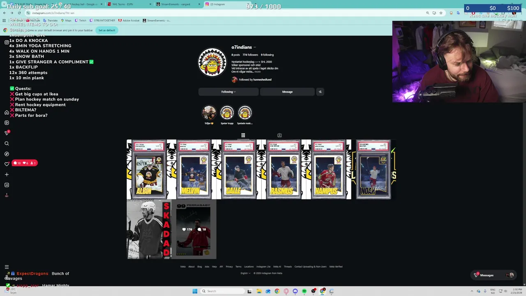Open the dashboard chart icon

[7, 185]
